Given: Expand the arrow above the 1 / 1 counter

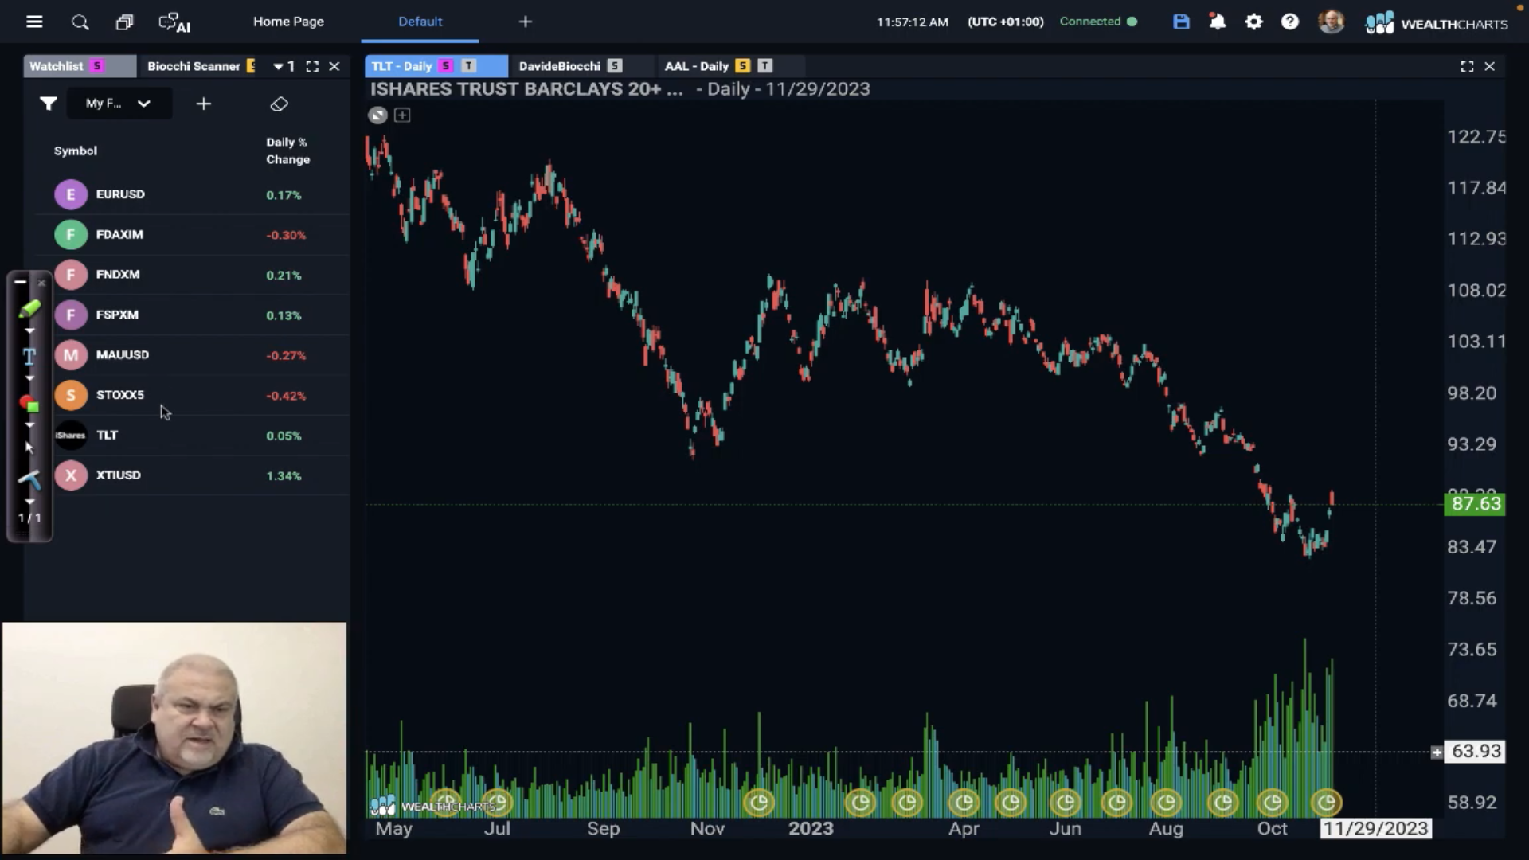Looking at the screenshot, I should click(x=29, y=502).
